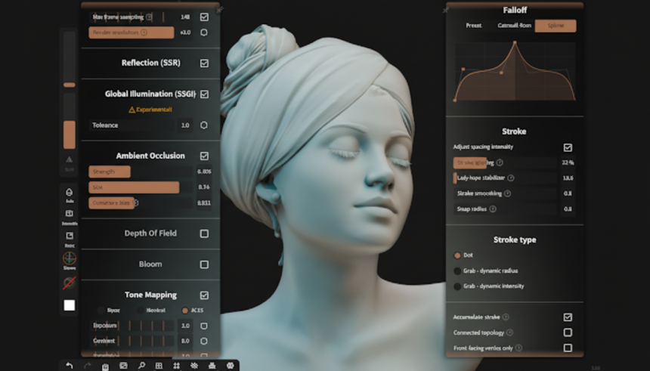Viewport: 650px width, 371px height.
Task: Click the top peak point of falloff curve
Action: coord(515,42)
